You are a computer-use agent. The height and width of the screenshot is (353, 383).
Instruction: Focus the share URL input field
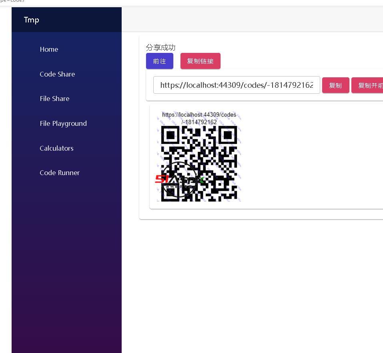click(x=237, y=85)
